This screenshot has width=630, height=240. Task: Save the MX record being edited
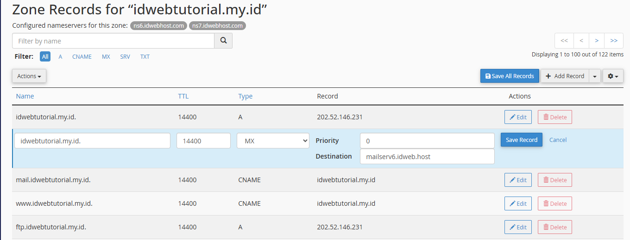click(522, 140)
